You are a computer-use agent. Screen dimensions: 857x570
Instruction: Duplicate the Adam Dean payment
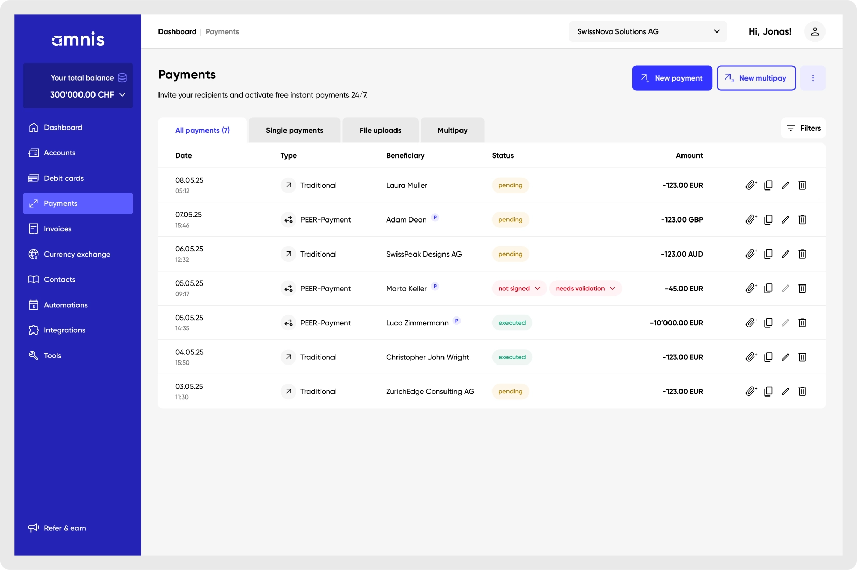coord(768,220)
